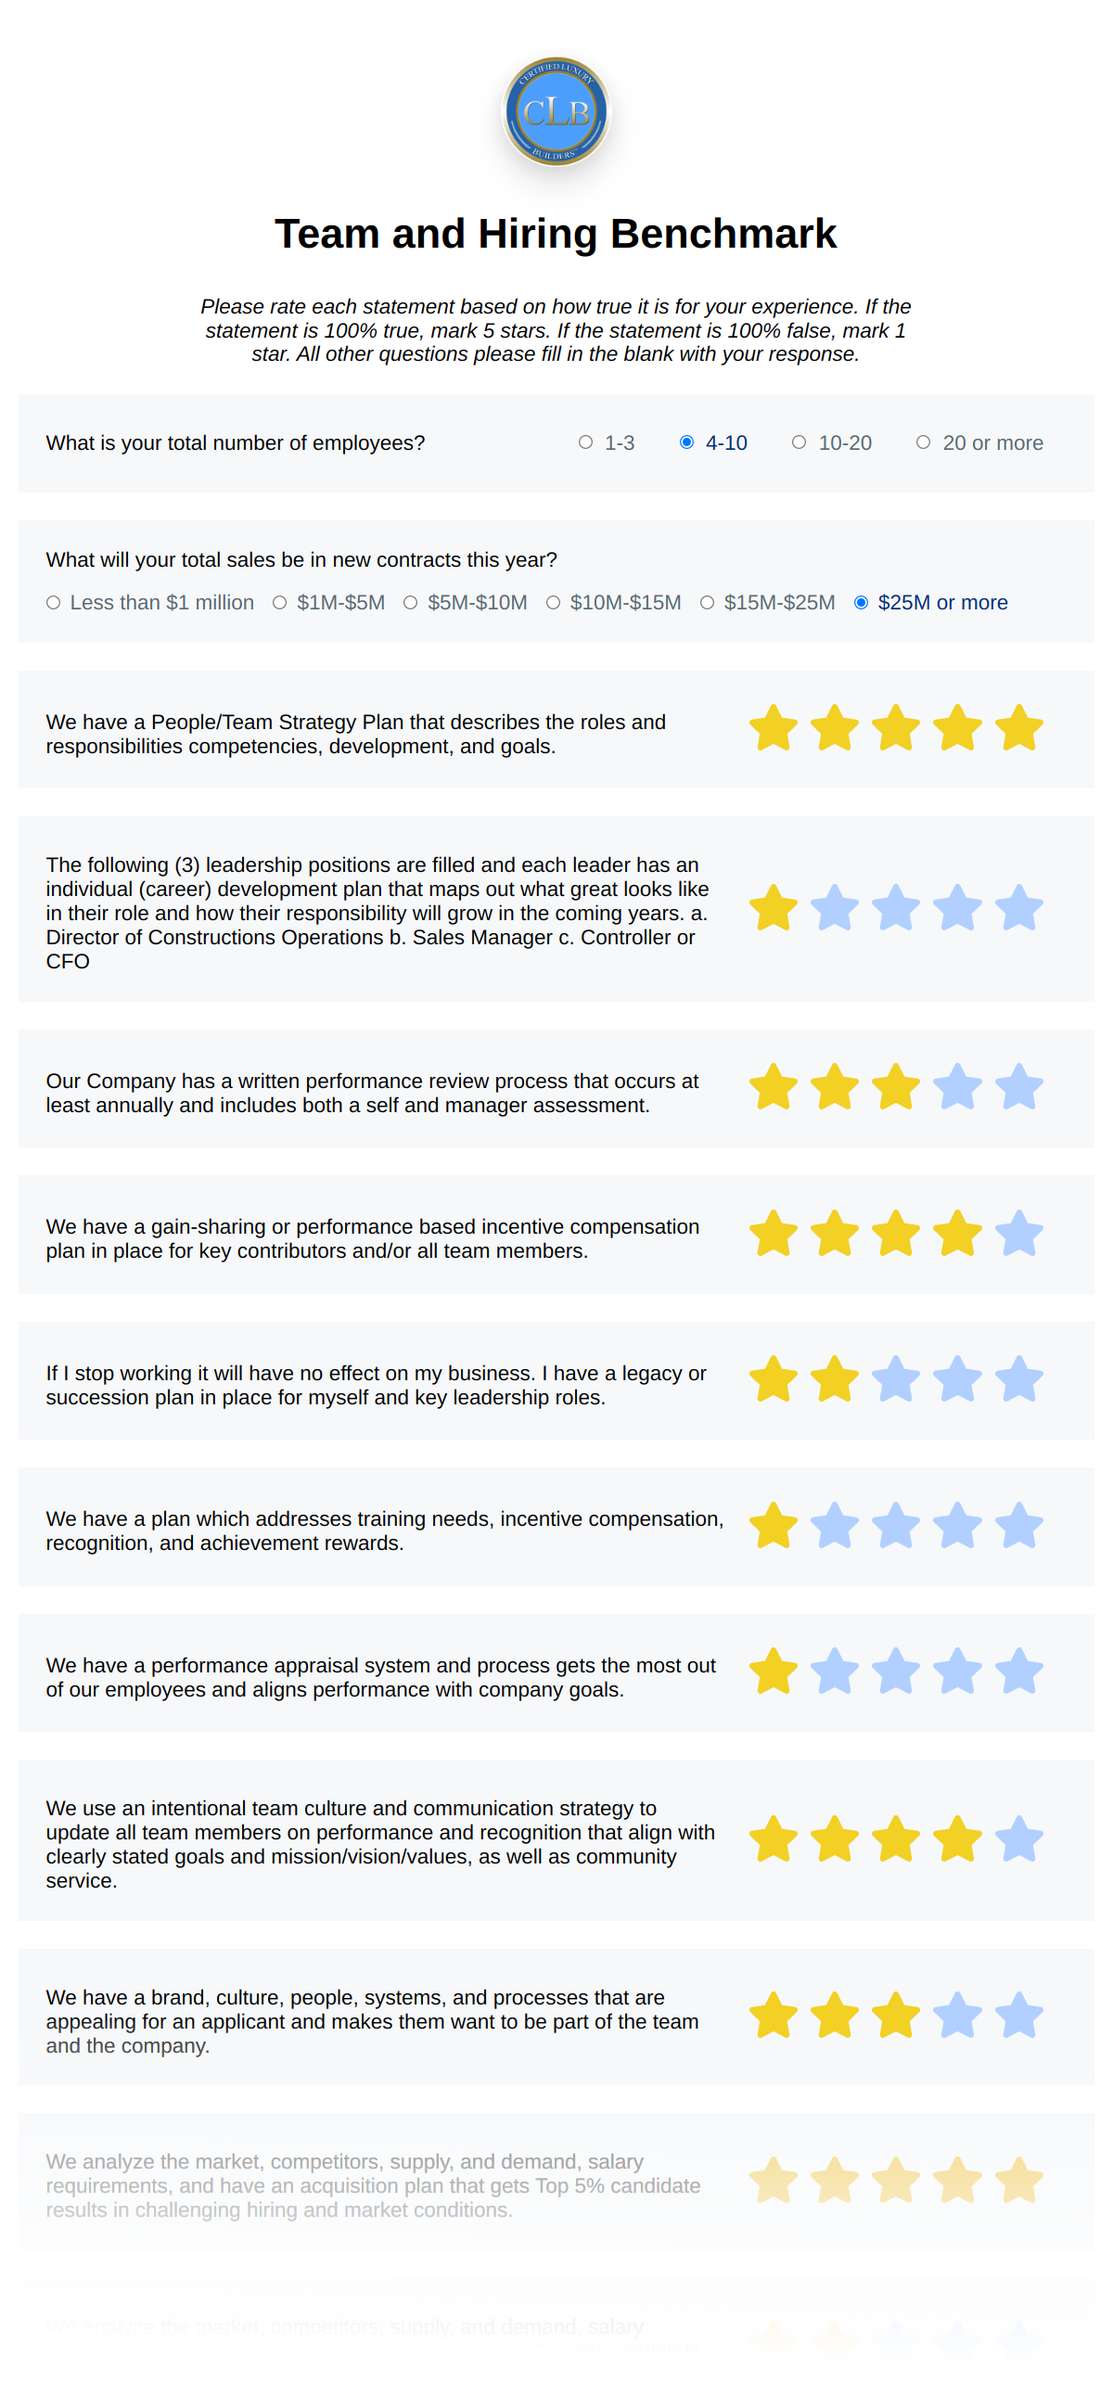Set gain-sharing incentive plan rating to five stars
This screenshot has width=1113, height=2382.
click(x=1018, y=1234)
